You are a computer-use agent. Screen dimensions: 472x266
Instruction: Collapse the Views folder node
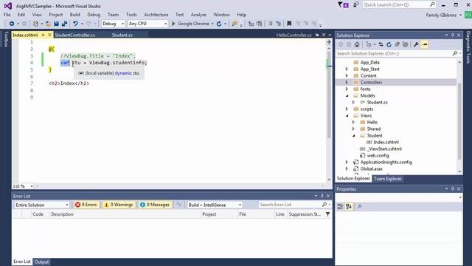[x=347, y=115]
